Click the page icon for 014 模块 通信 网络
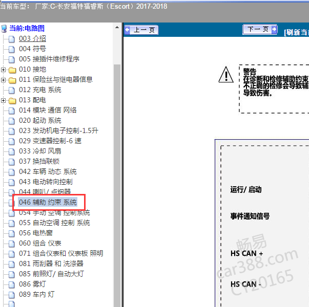Viewport: 309px width, 307px height. 12,111
